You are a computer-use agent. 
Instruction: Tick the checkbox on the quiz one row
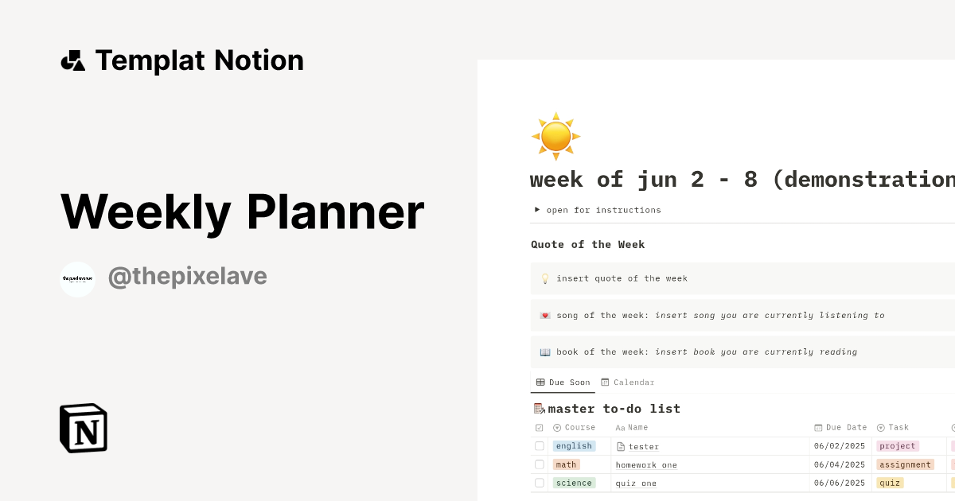point(540,483)
